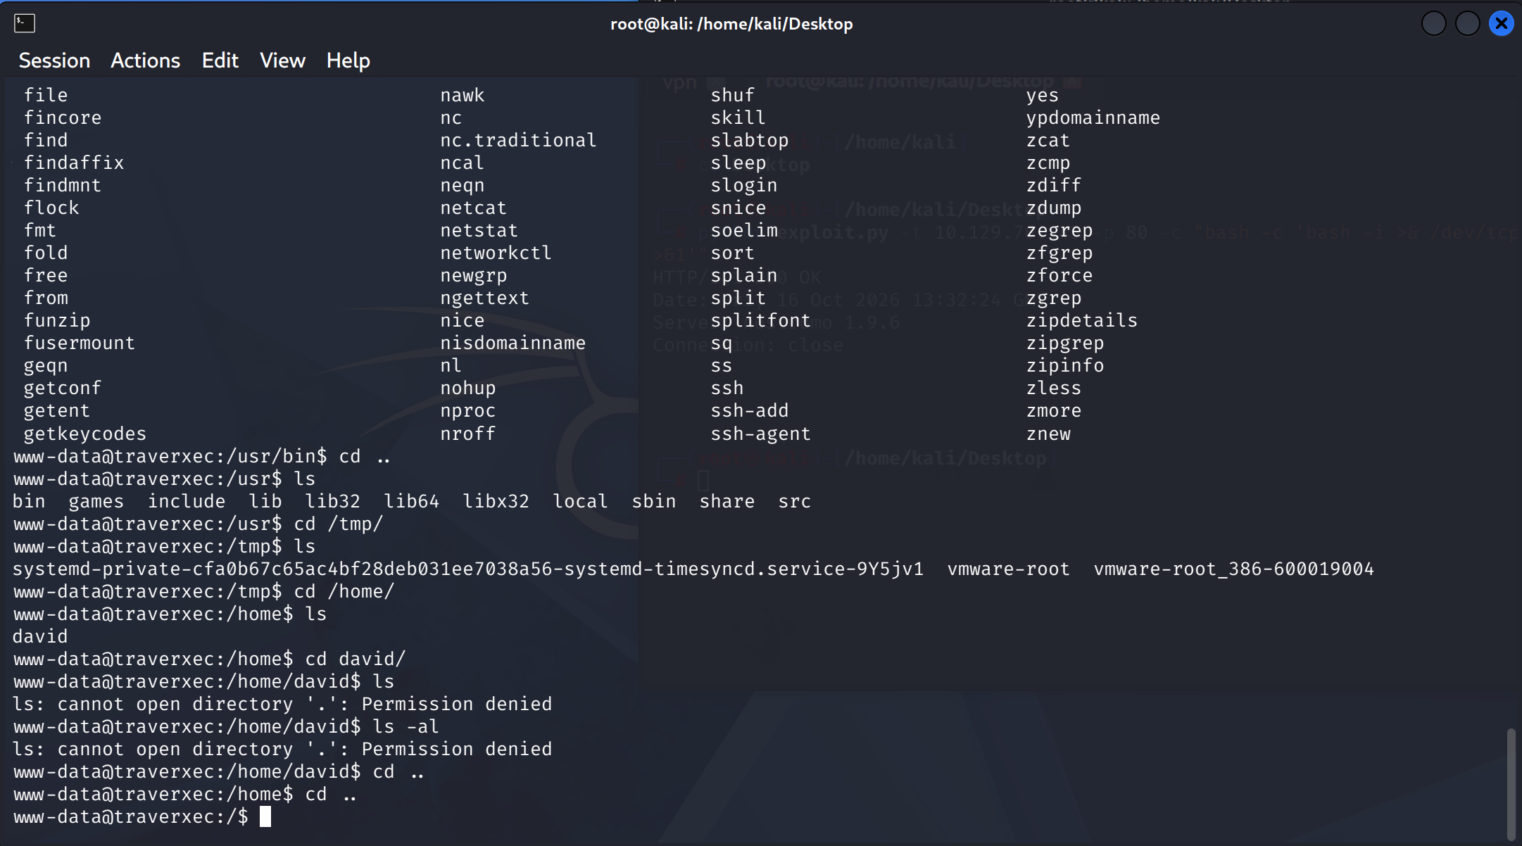
Task: Click the david directory name in ls output
Action: tap(40, 636)
